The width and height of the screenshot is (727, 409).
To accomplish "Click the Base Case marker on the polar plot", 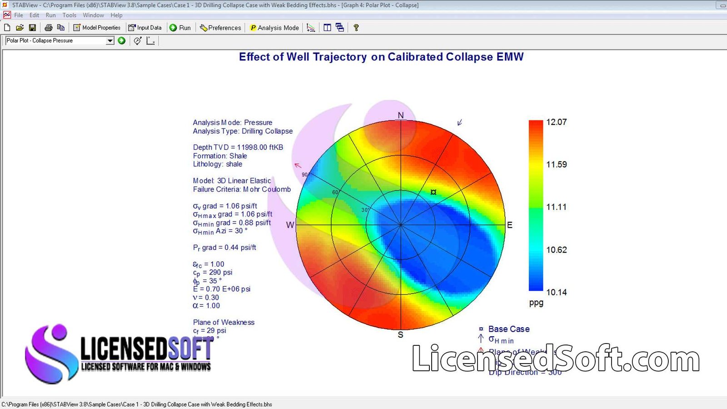I will tap(433, 192).
